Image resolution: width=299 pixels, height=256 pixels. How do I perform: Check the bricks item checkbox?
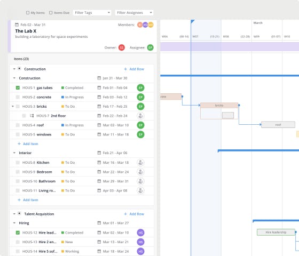(x=18, y=107)
